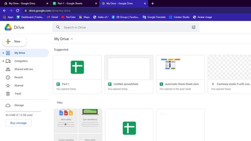Open Facebook Groups bookmark
Screen dimensions: 251x141
point(125,17)
